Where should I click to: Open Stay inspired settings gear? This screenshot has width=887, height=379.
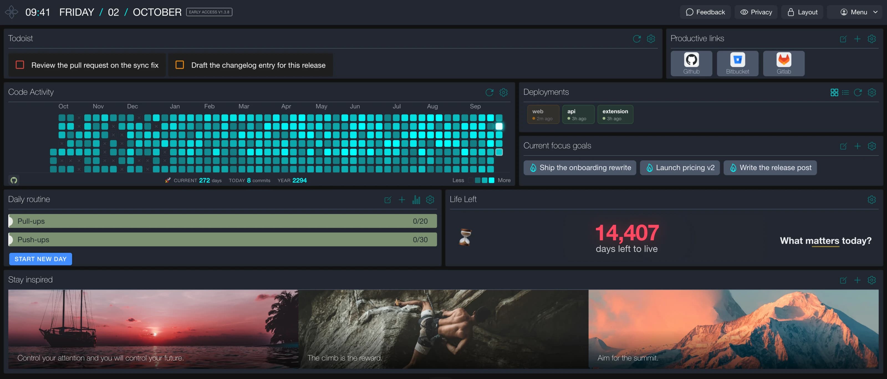[x=871, y=280]
